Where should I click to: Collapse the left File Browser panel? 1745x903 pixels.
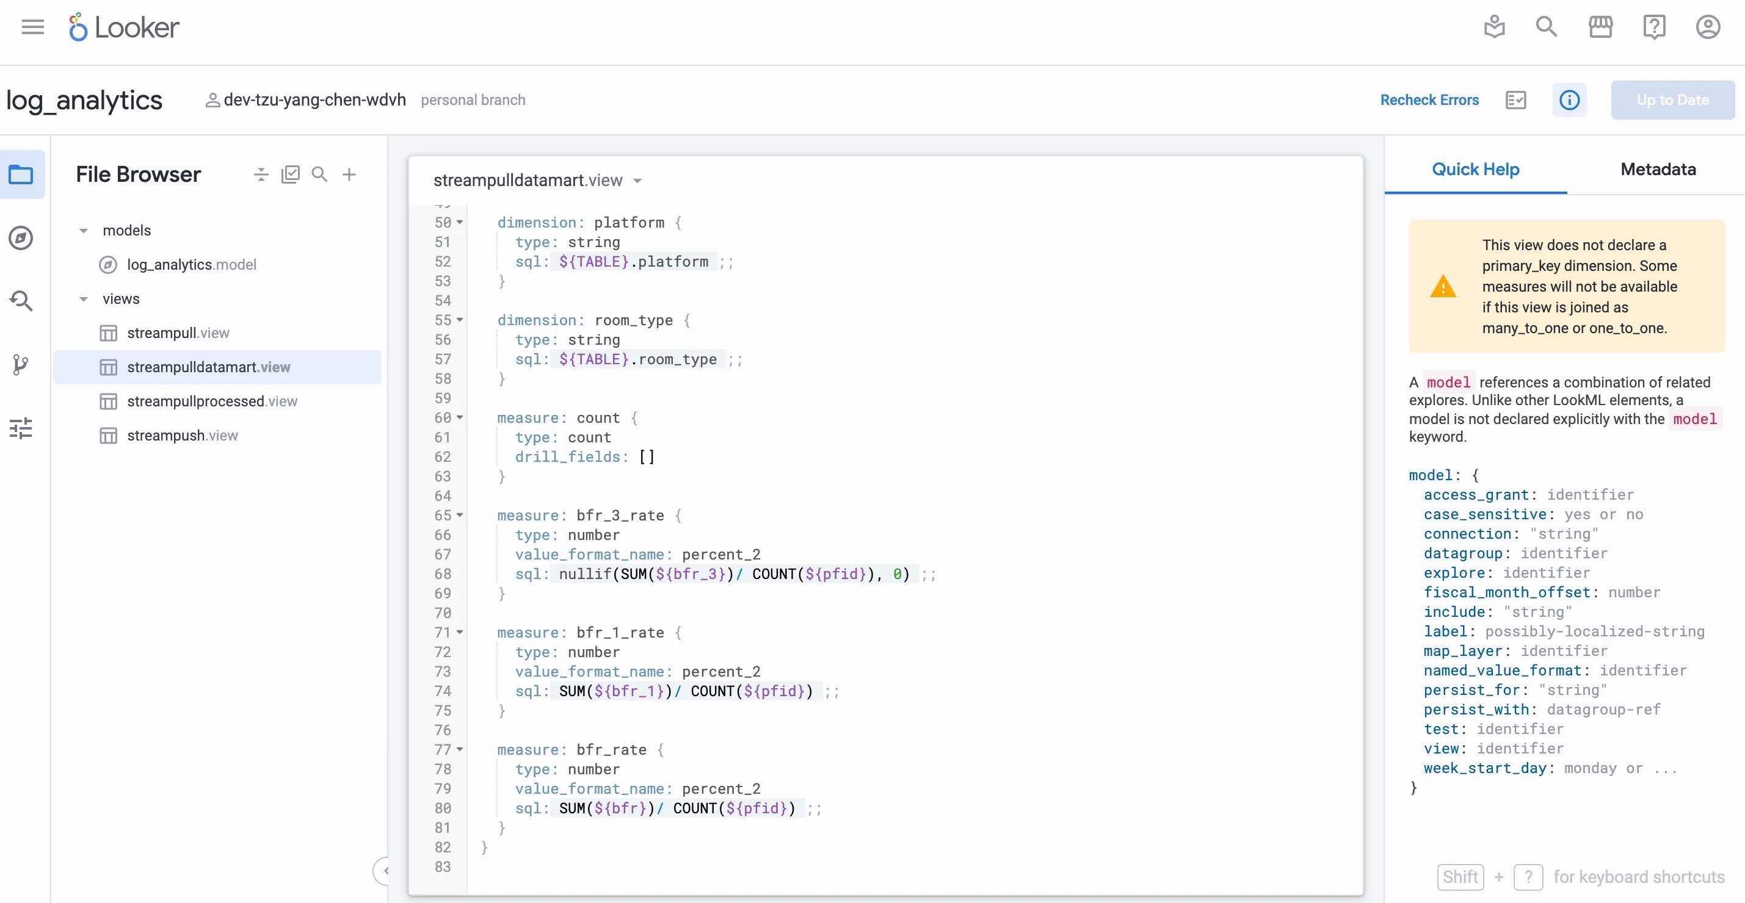point(384,871)
